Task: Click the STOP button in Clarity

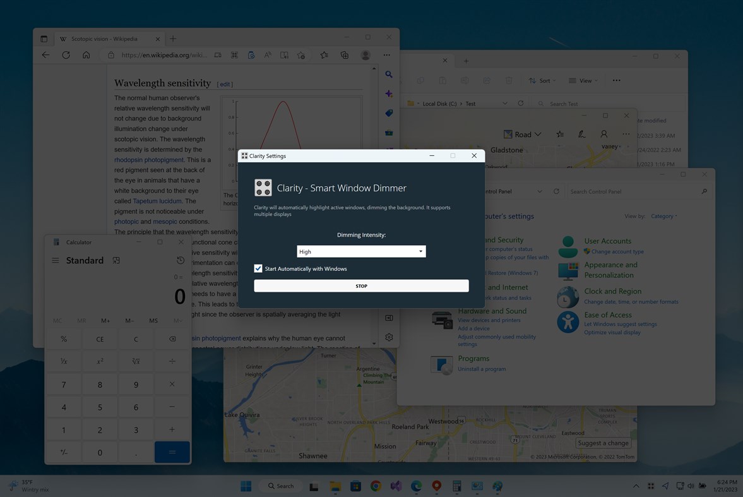Action: point(361,285)
